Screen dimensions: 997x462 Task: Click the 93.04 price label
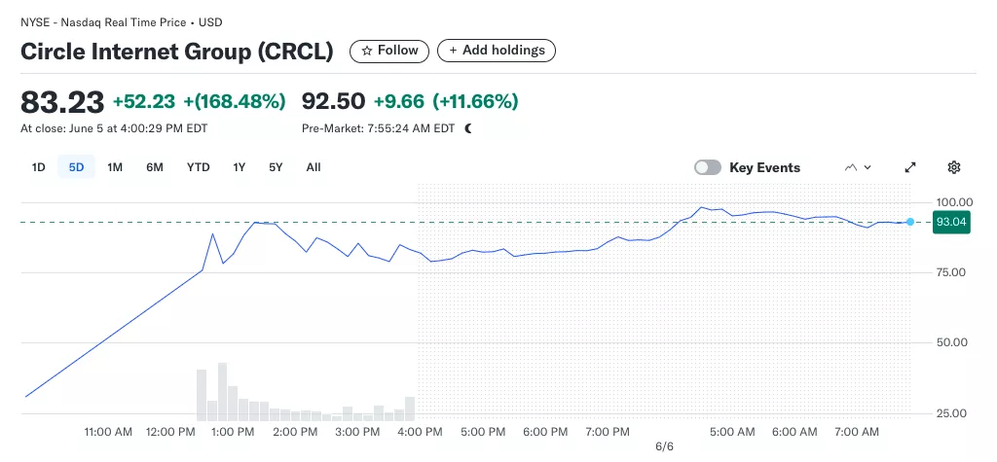[949, 222]
